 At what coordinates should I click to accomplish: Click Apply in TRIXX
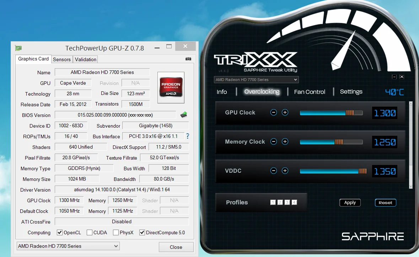pyautogui.click(x=350, y=203)
